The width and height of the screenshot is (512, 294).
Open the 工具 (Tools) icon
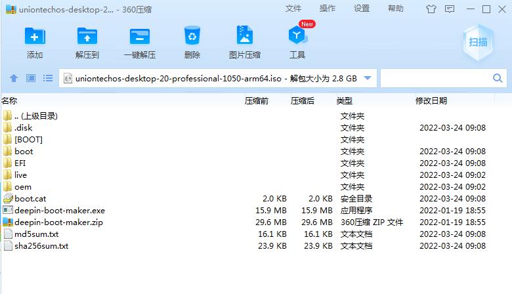click(297, 35)
